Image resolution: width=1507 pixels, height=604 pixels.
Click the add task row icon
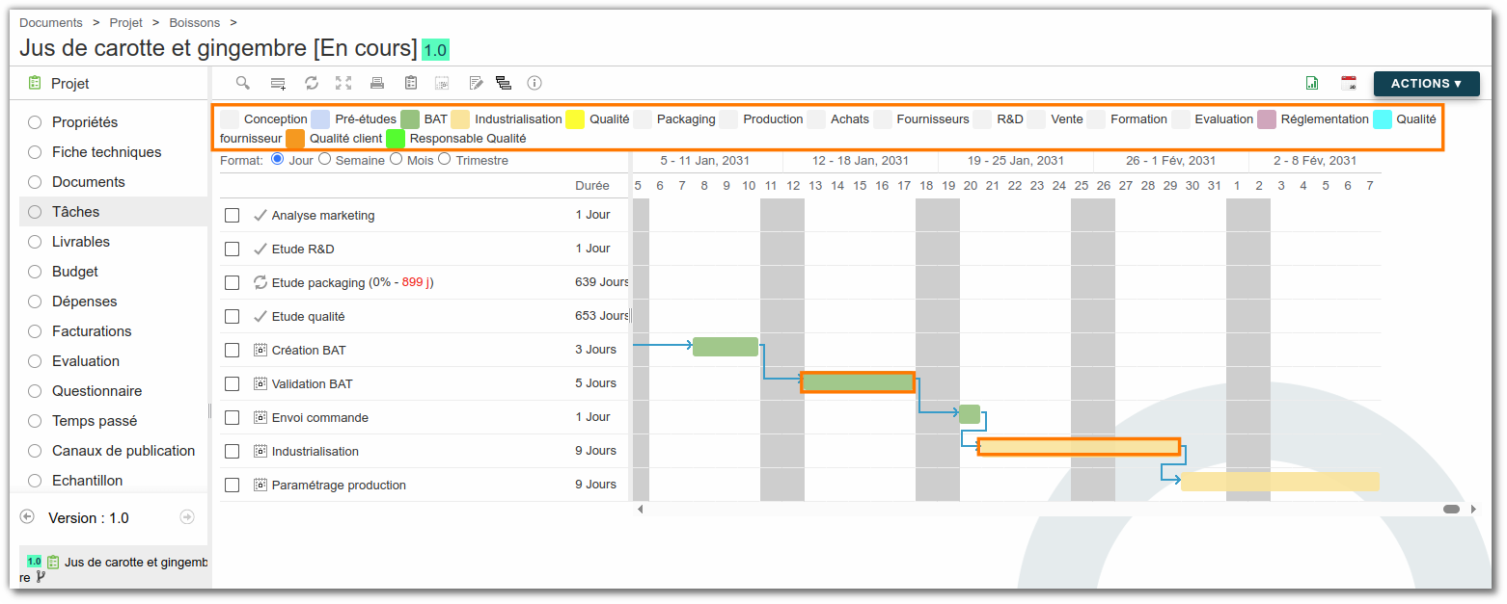tap(278, 84)
